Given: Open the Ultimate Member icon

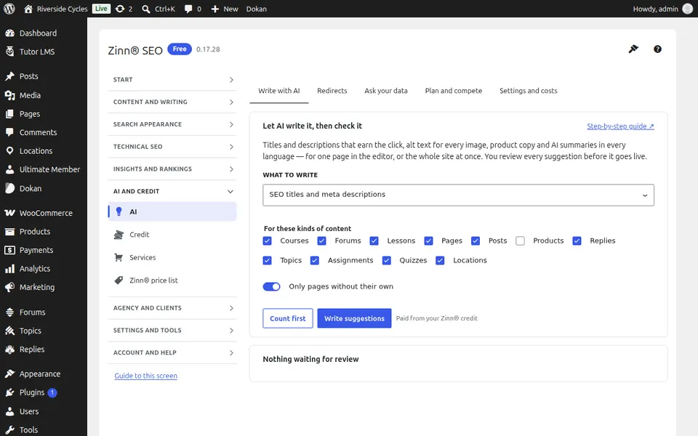Looking at the screenshot, I should click(9, 169).
